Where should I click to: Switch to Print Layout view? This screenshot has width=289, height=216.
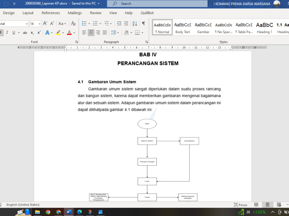point(267,205)
